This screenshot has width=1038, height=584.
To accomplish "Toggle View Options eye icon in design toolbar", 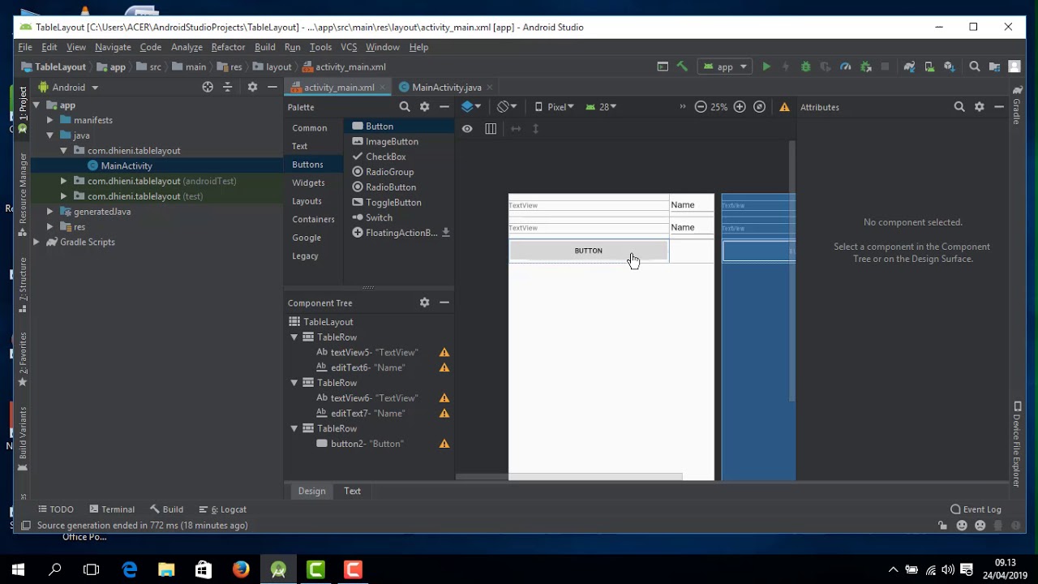I will pos(467,129).
